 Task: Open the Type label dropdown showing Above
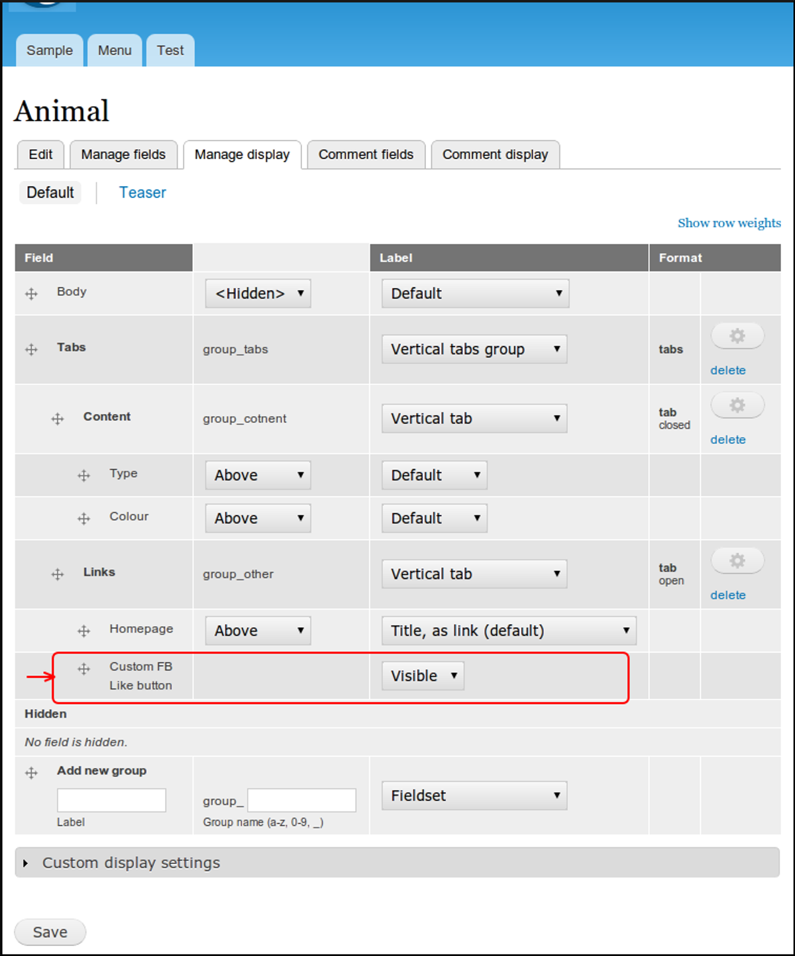[x=258, y=475]
